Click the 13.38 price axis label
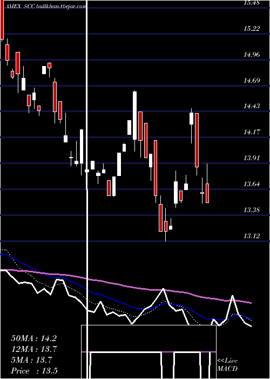Viewport: 270px width, 379px height. pyautogui.click(x=252, y=210)
